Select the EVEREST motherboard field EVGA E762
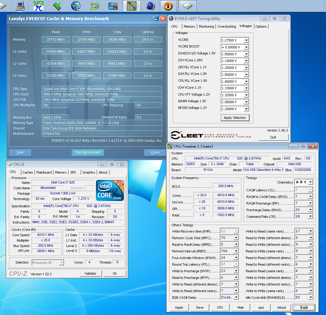The height and width of the screenshot is (315, 326). 102,134
